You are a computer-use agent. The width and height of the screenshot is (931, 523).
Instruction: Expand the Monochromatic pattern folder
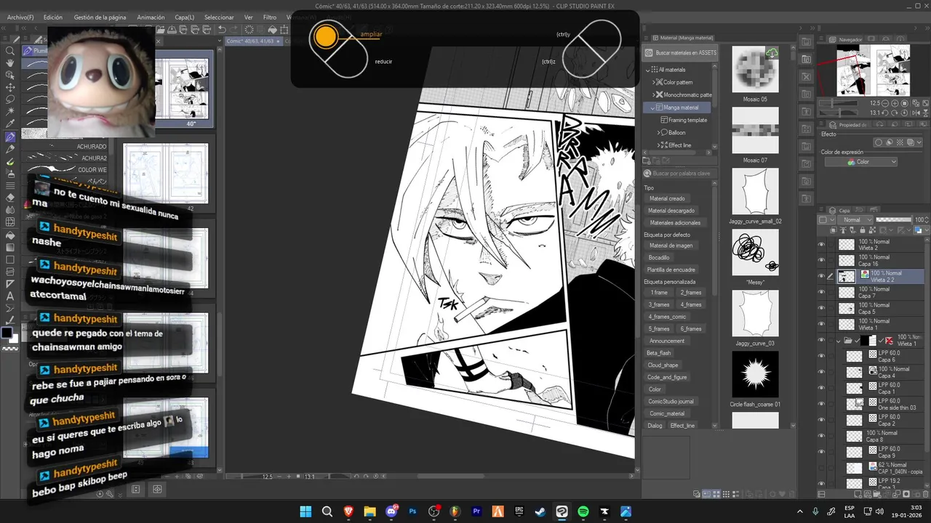pos(654,94)
